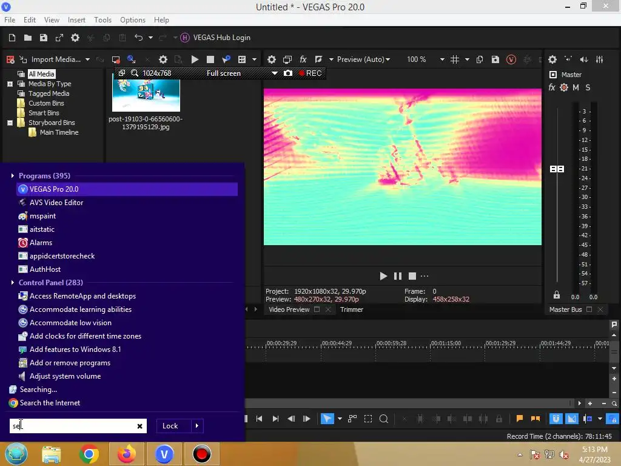Select the Normal Edit arrow tool
This screenshot has height=466, width=621.
(327, 419)
